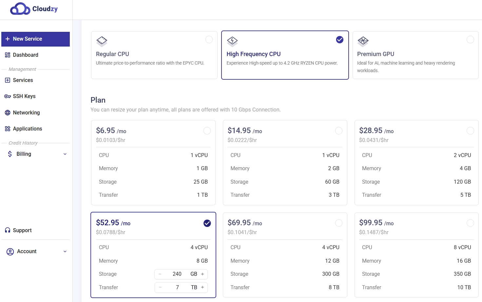Increase Storage with the plus stepper
Screen dimensions: 482x302
click(202, 274)
